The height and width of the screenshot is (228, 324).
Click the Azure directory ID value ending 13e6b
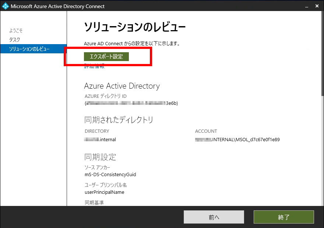point(131,103)
